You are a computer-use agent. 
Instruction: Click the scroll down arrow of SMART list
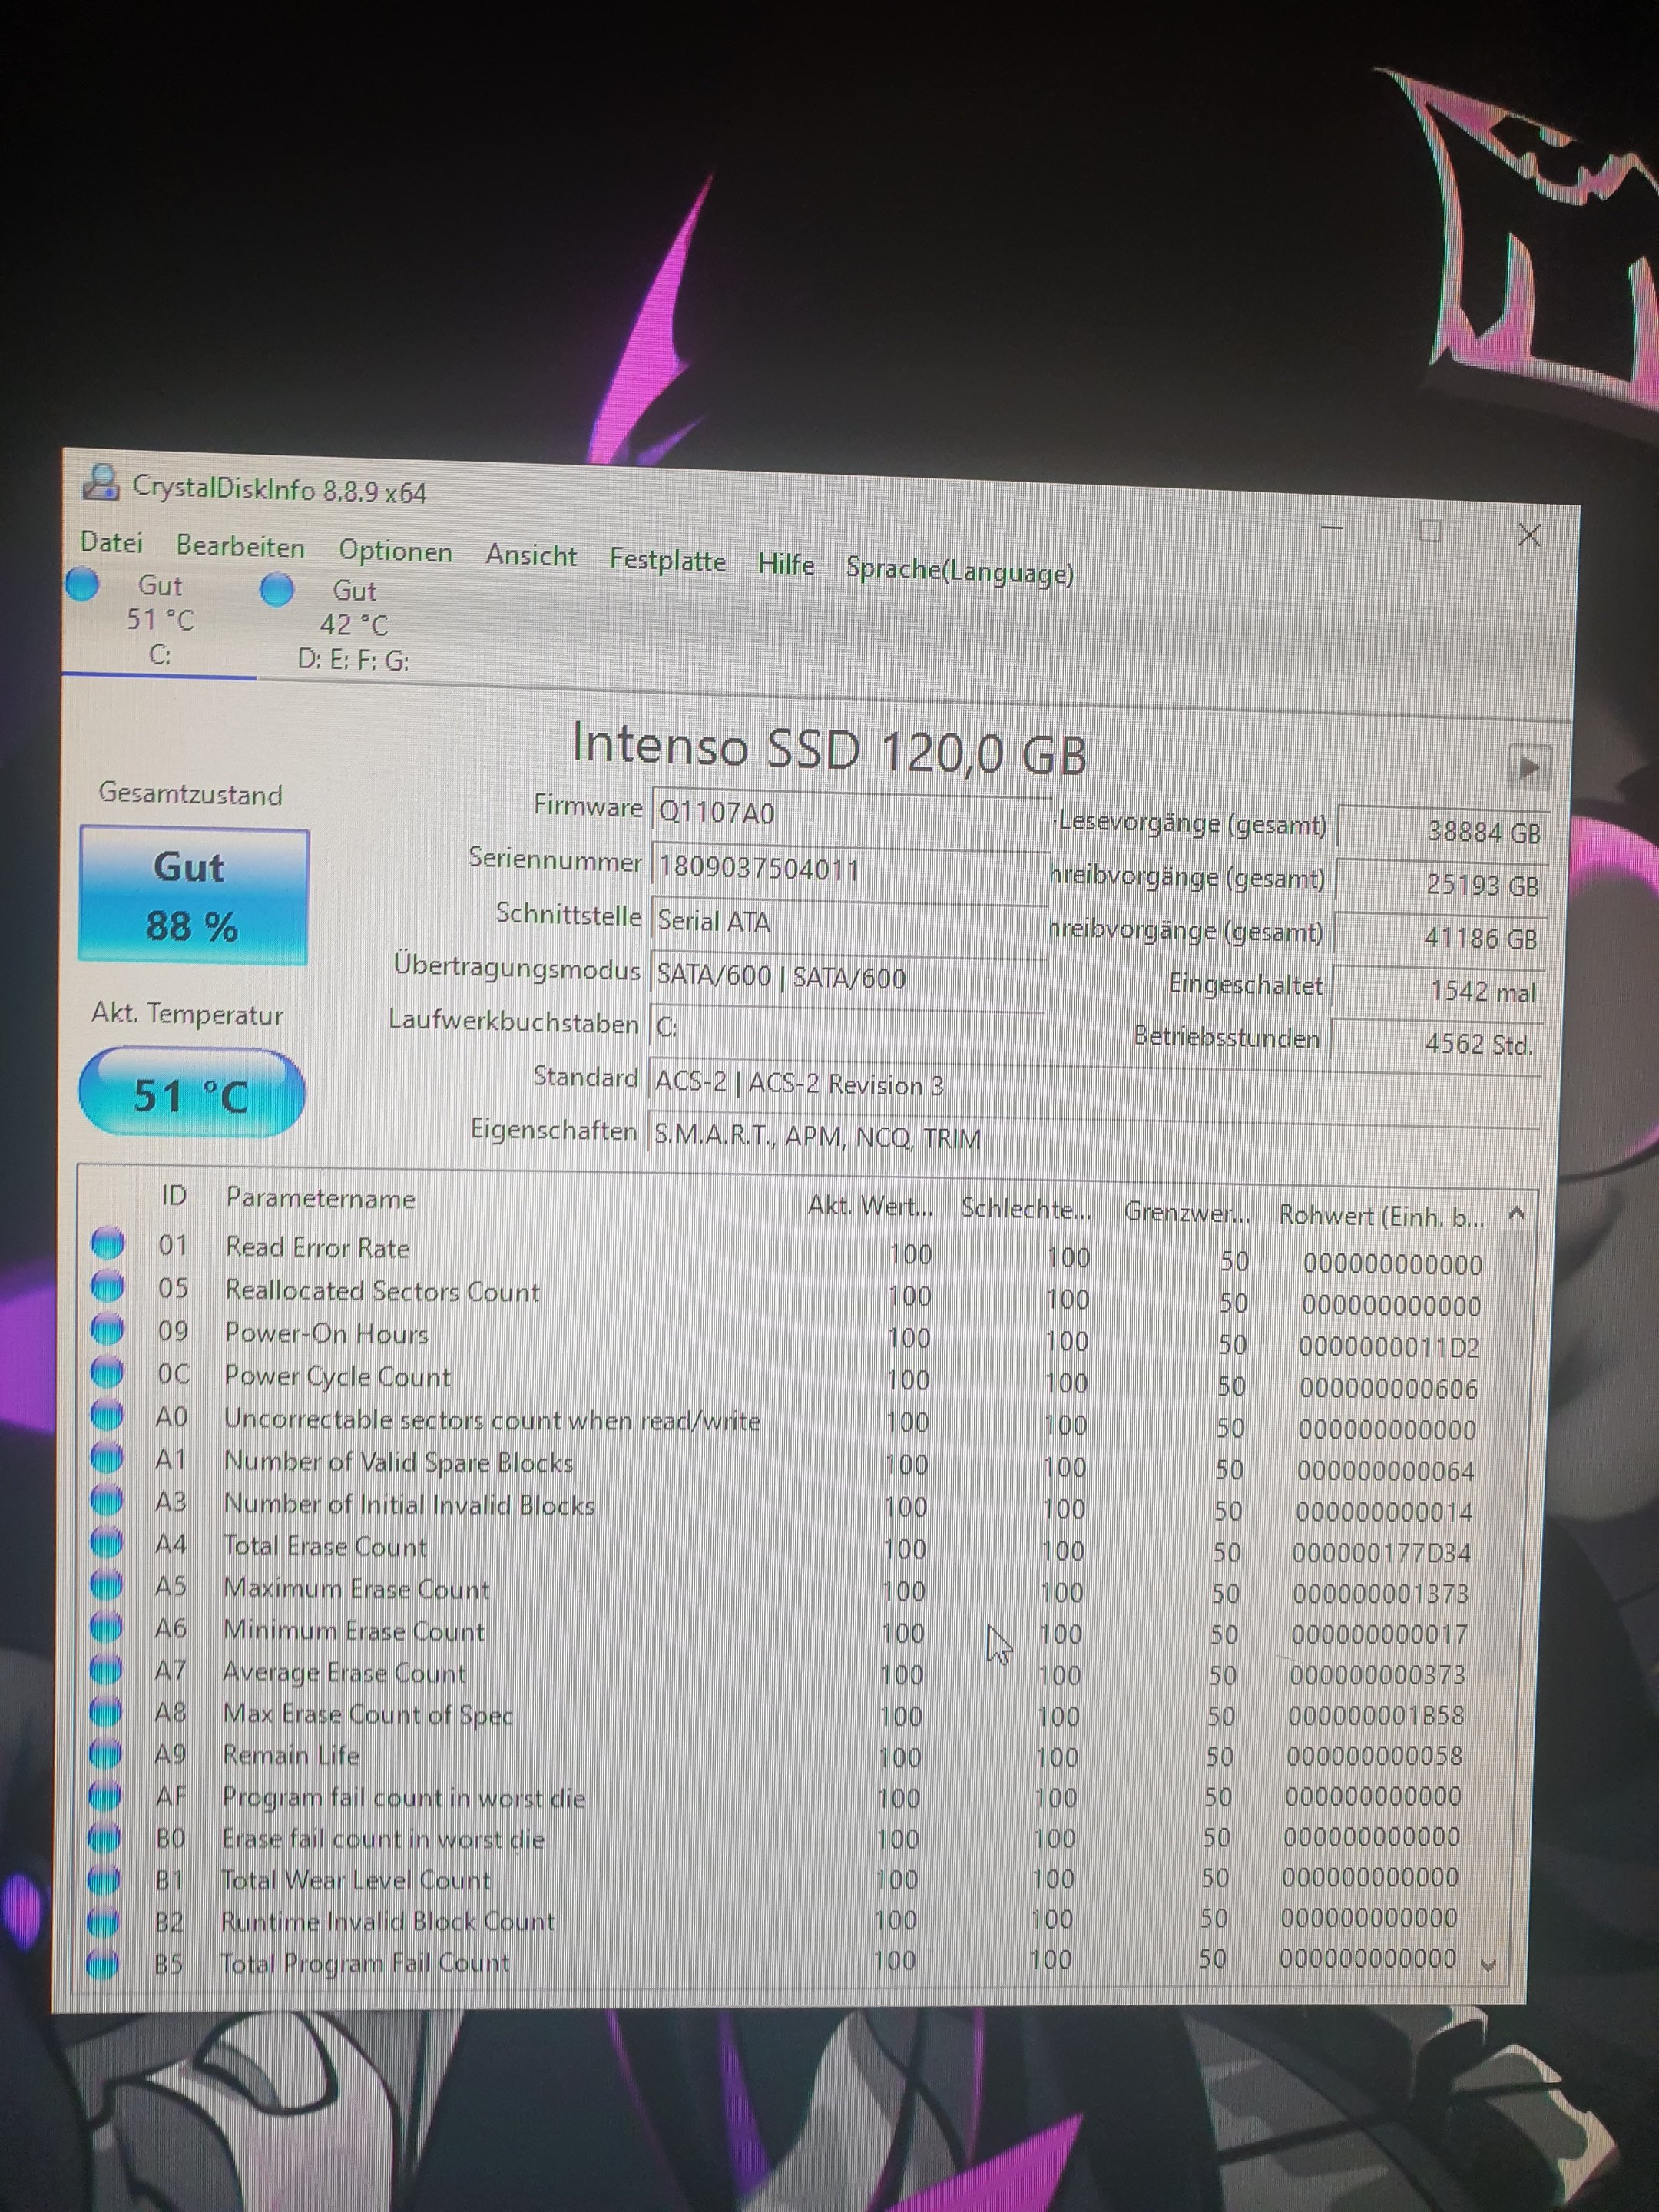(1489, 1965)
